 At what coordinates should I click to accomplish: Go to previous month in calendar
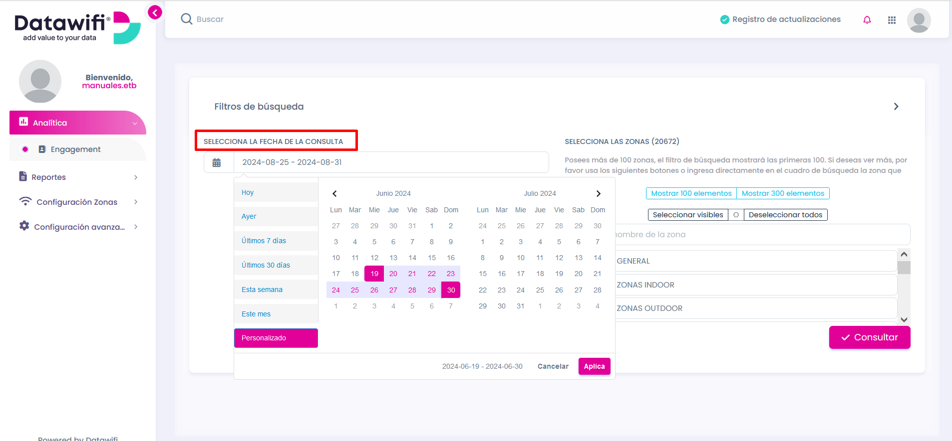(334, 193)
